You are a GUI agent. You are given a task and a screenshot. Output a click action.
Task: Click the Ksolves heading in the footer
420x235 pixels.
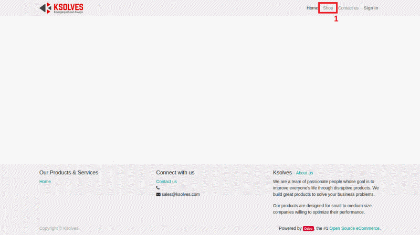[282, 172]
